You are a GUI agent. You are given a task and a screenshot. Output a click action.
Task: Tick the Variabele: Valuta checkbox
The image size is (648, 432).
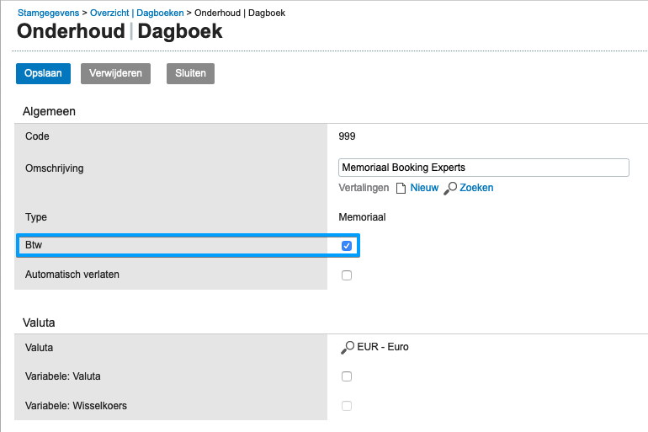[x=347, y=376]
